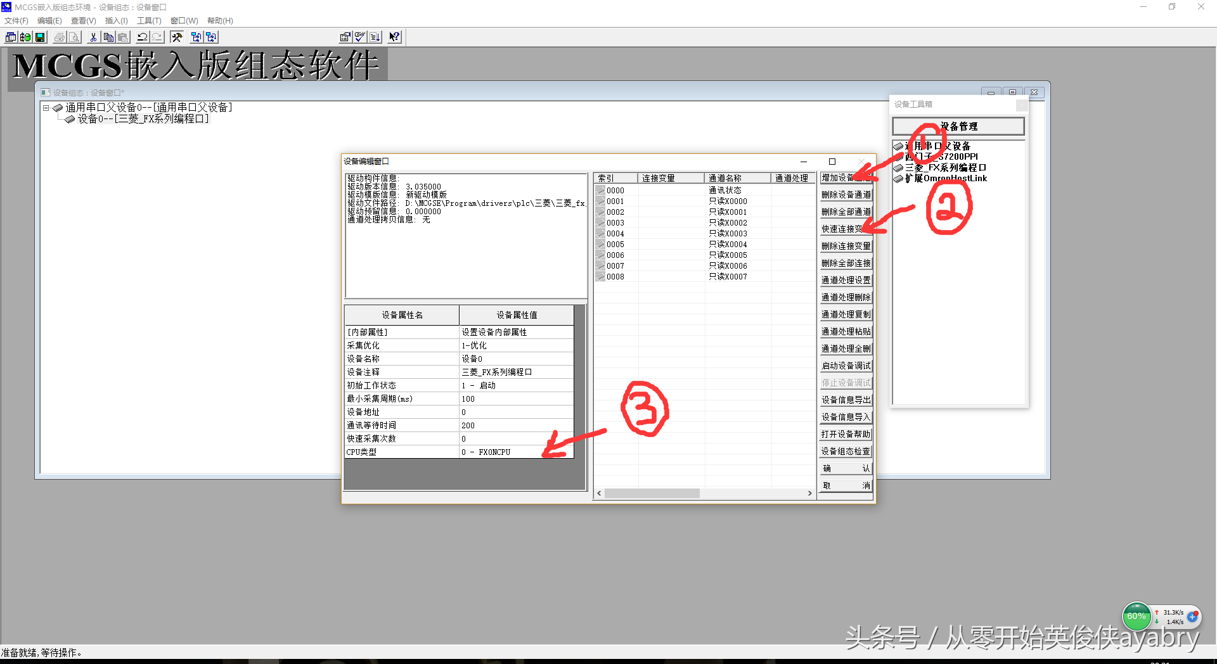The height and width of the screenshot is (664, 1217).
Task: Select the CPU类型 value cell 0 - FX0NCPU
Action: tap(516, 452)
